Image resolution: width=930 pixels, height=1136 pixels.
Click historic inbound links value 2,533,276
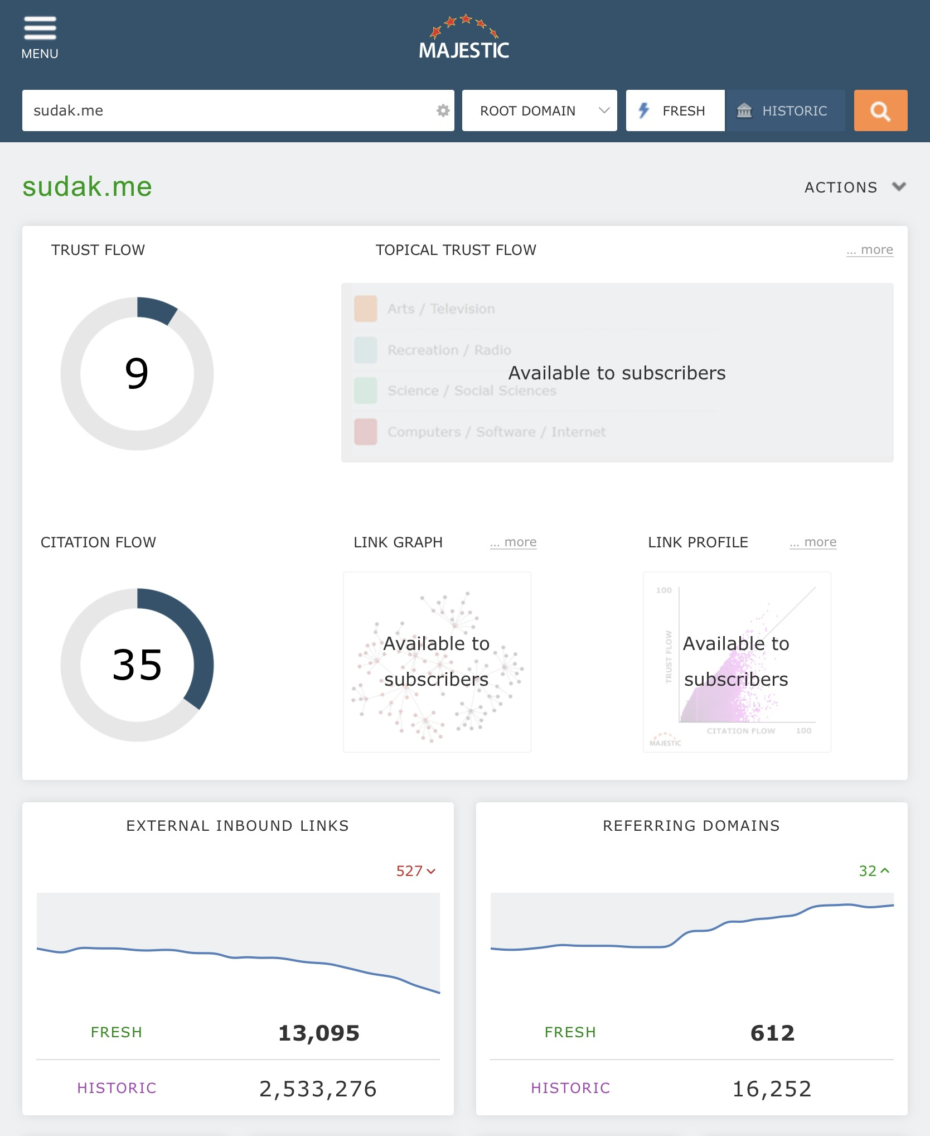click(318, 1089)
